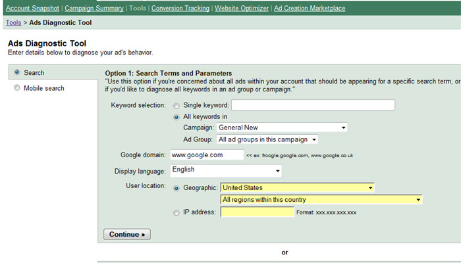Viewport: 461px width, 263px height.
Task: Open the Display language dropdown
Action: (x=226, y=170)
